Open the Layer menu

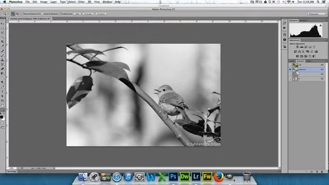[x=53, y=2]
